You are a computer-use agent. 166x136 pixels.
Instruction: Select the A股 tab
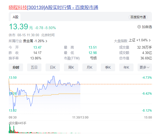pos(16,17)
